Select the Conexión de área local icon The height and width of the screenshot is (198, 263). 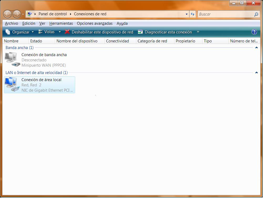point(12,84)
